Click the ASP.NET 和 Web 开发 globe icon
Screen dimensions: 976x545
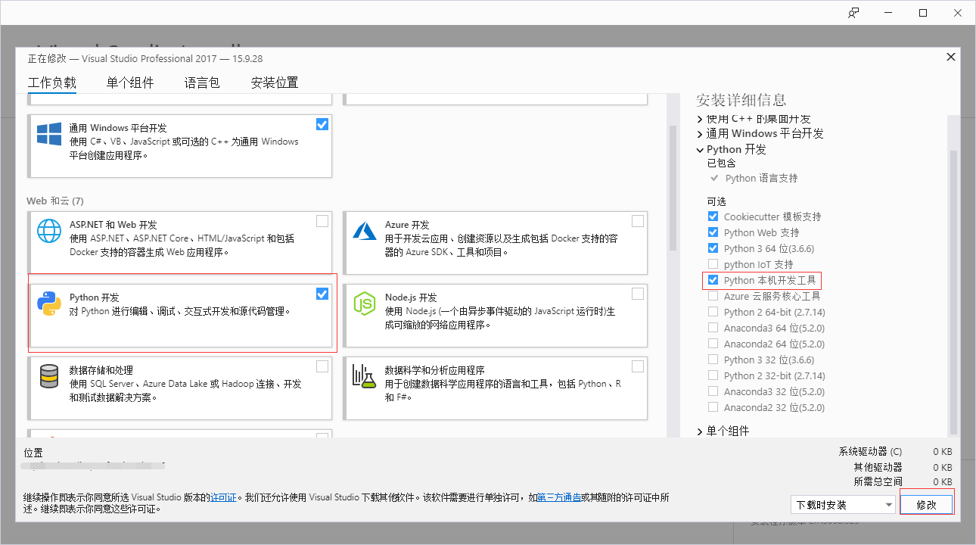click(x=48, y=232)
